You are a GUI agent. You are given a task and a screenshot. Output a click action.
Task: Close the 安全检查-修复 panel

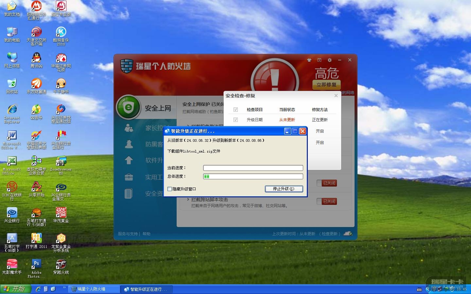tap(336, 96)
